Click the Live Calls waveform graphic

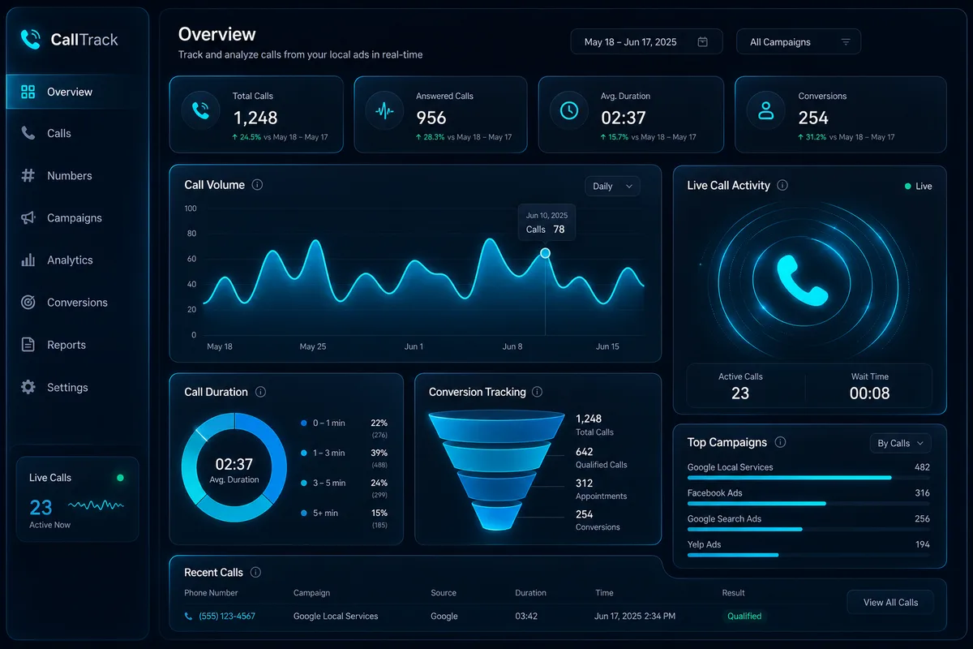96,505
